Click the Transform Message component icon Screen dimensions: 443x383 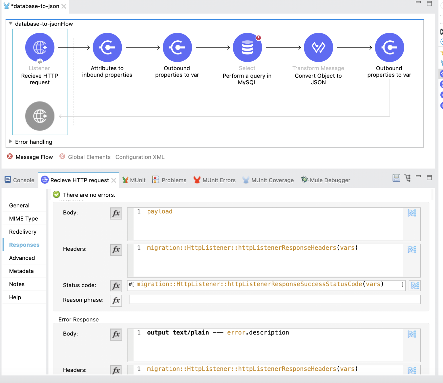pos(318,47)
